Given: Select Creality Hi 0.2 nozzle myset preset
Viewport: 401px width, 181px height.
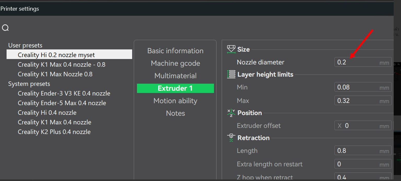Looking at the screenshot, I should pos(56,55).
